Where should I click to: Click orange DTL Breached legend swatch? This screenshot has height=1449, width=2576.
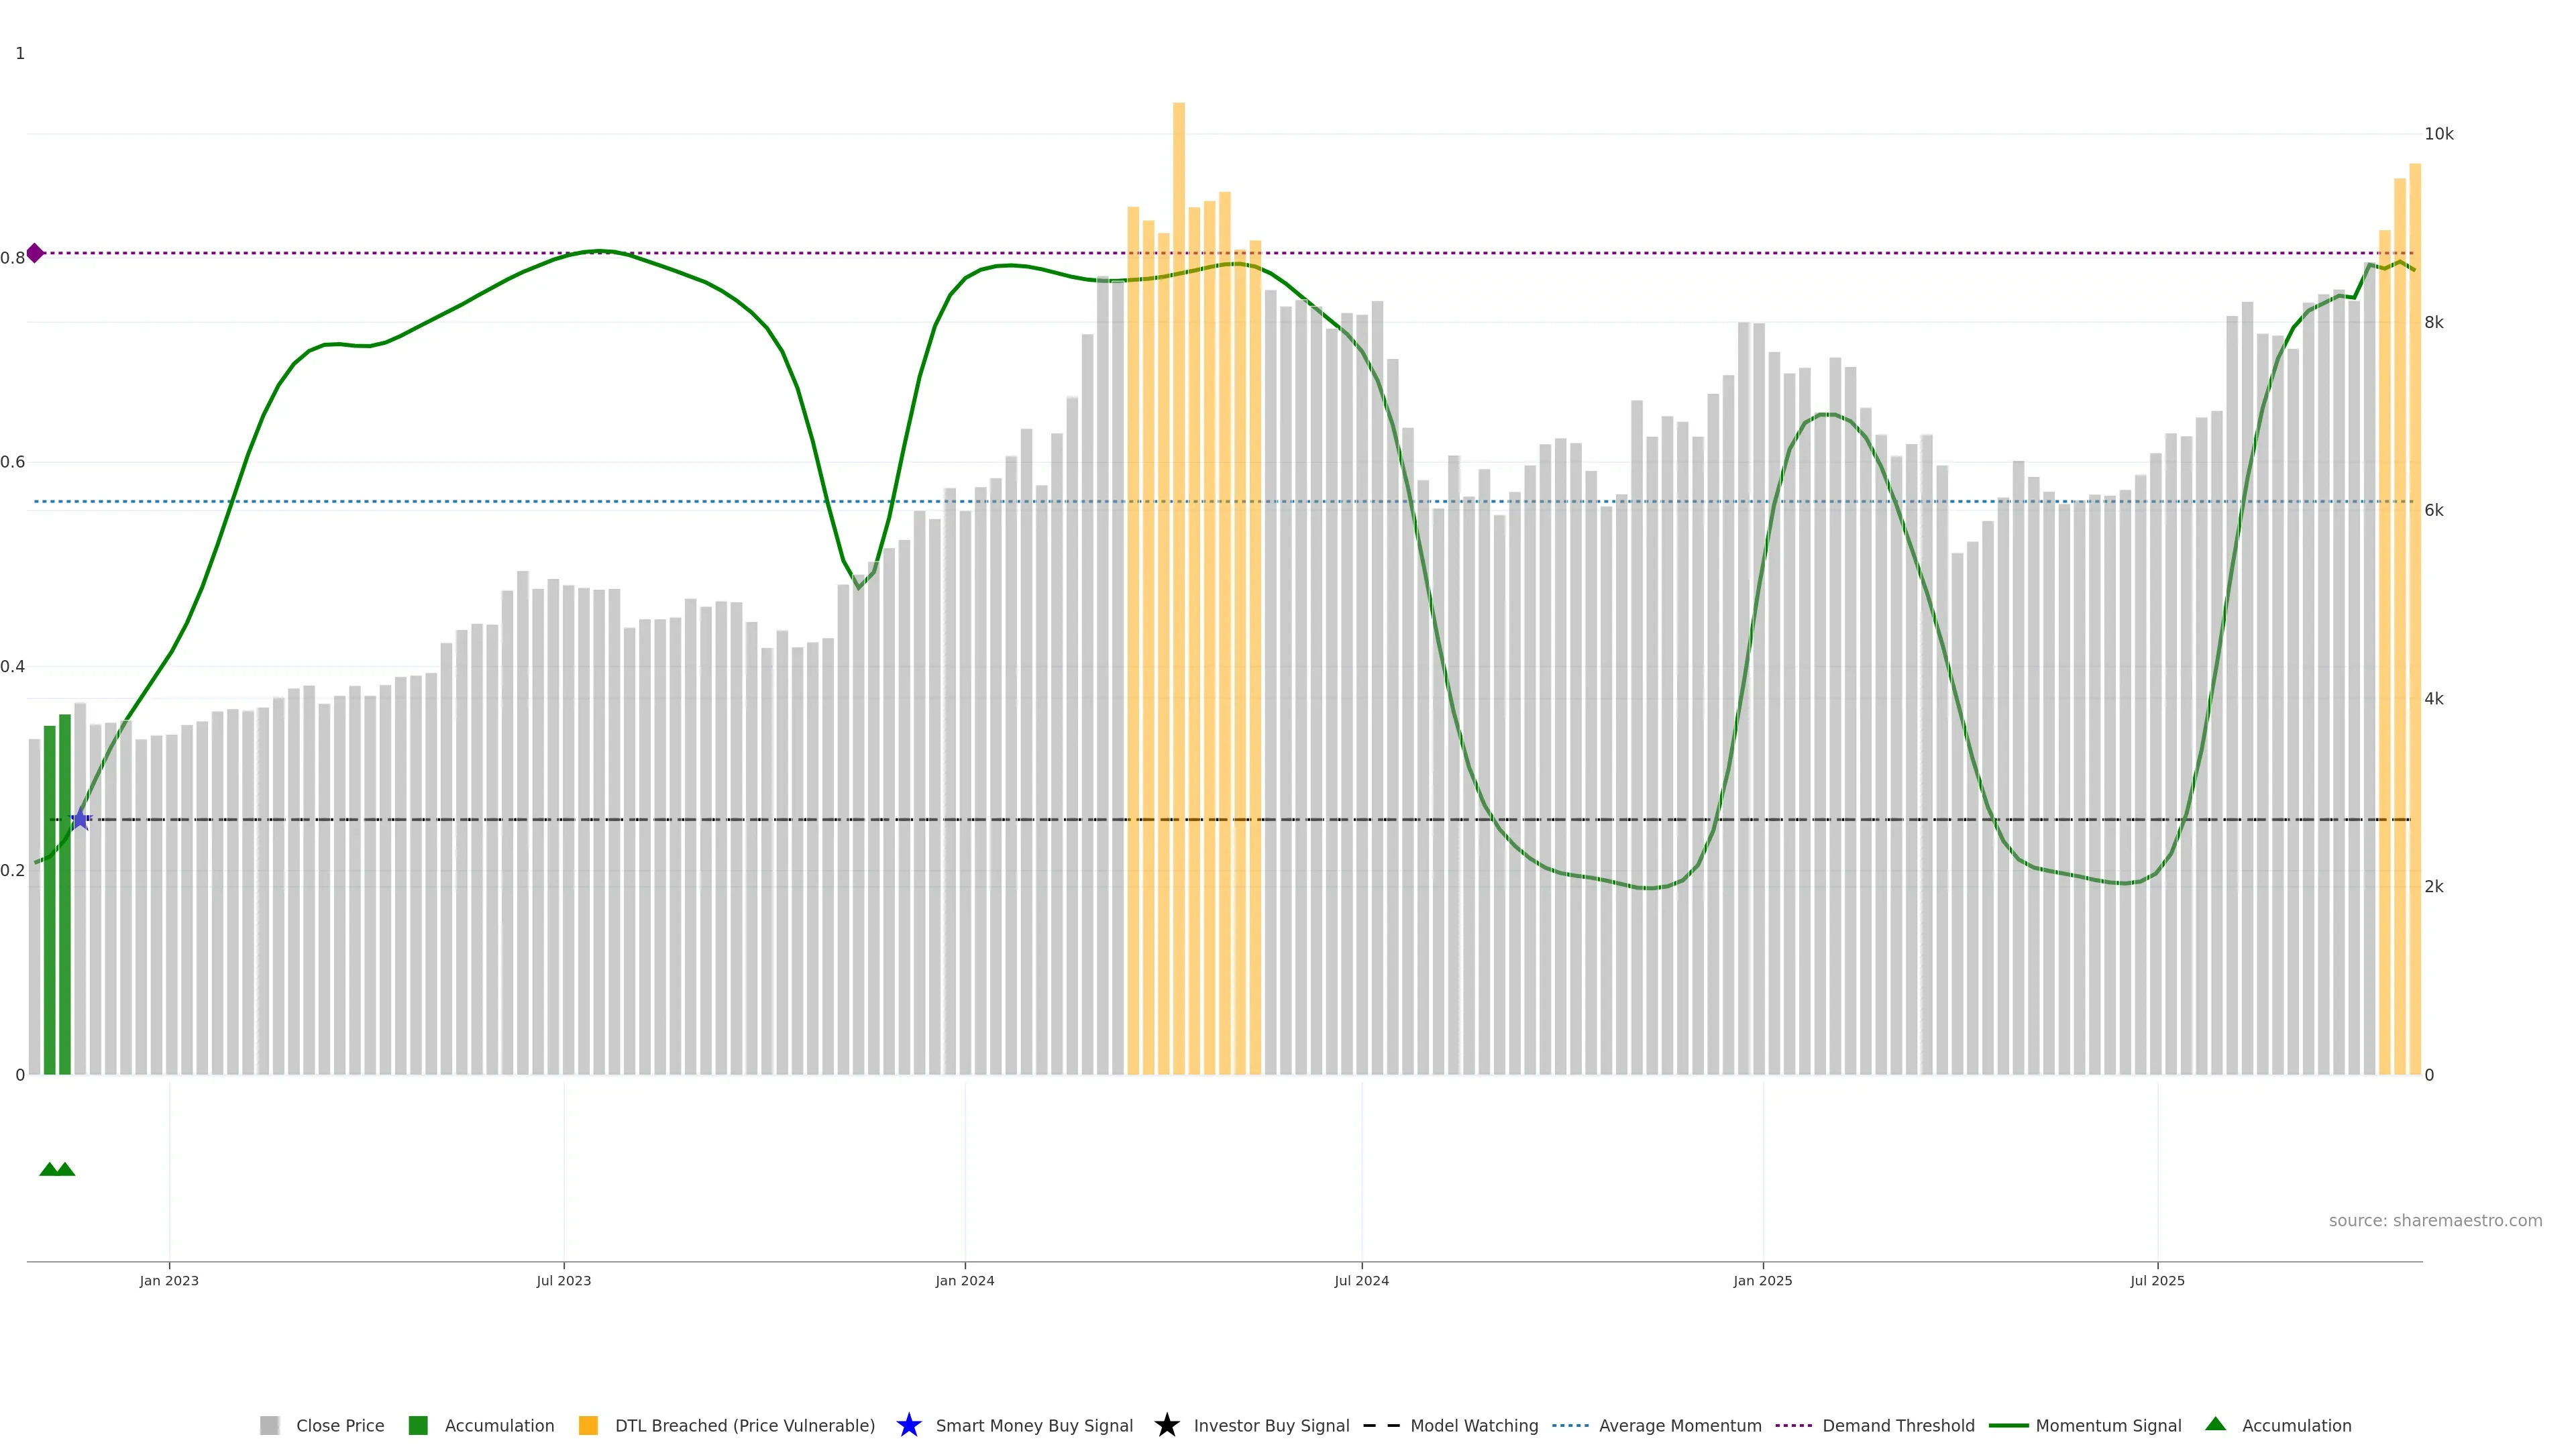pyautogui.click(x=588, y=1425)
